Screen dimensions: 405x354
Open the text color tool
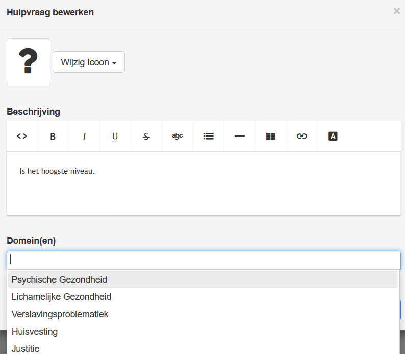(333, 136)
